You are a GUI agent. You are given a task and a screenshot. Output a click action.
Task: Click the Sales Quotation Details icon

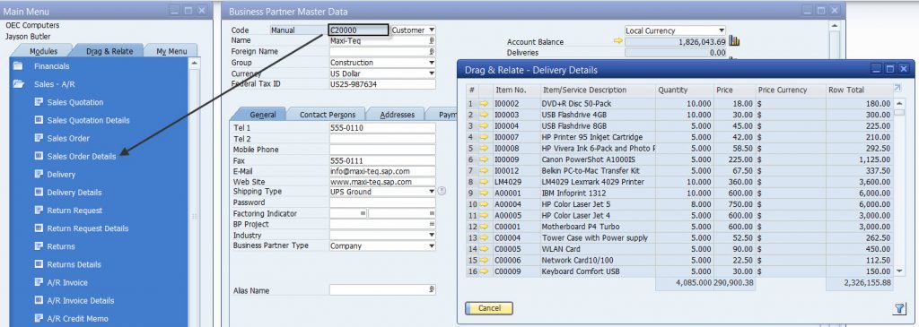click(x=39, y=120)
